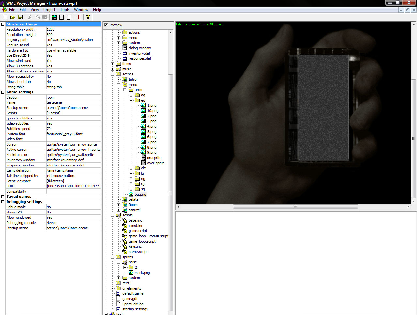This screenshot has width=417, height=315.
Task: Select the game_loop.script file
Action: 142,241
